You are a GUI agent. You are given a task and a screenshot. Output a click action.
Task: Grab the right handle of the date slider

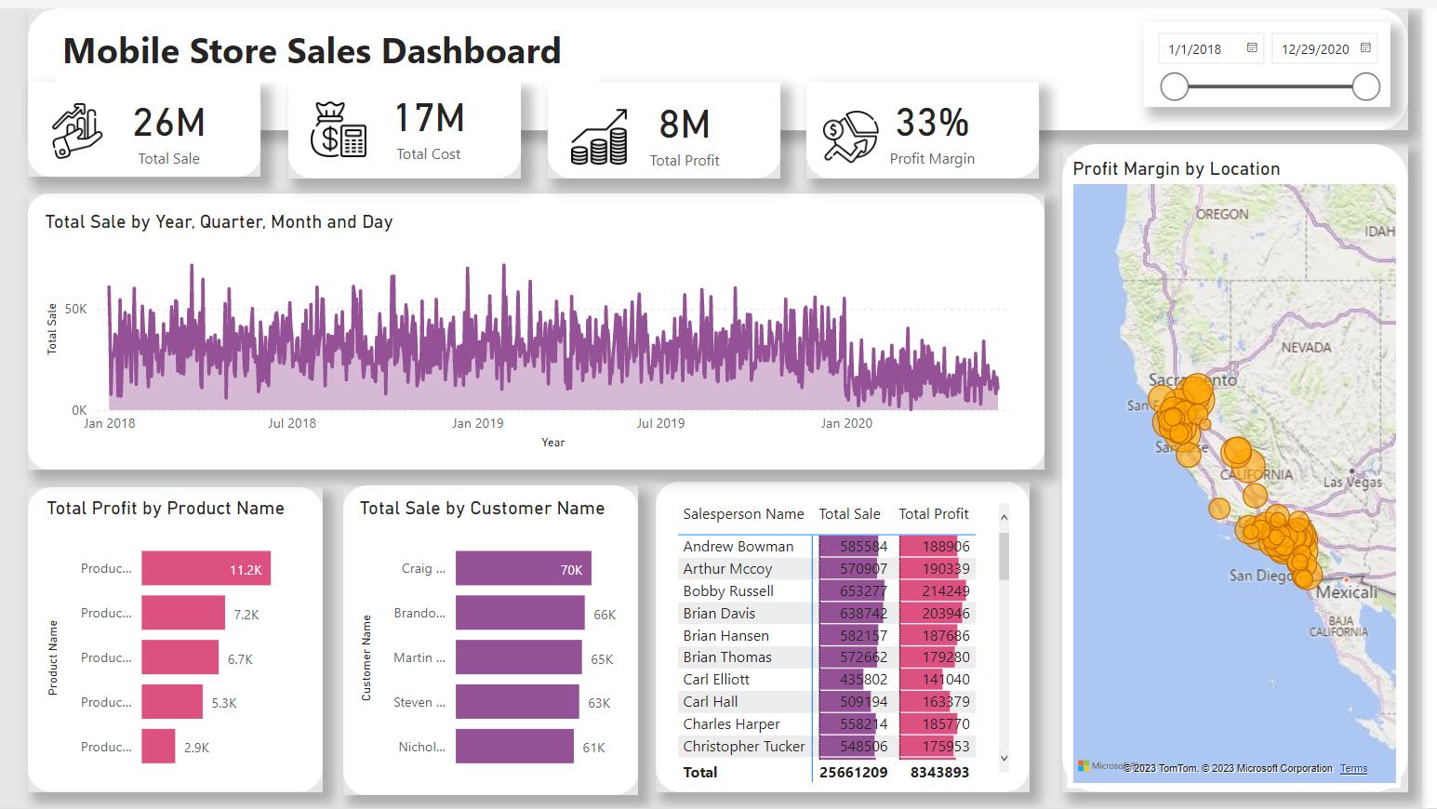(x=1366, y=86)
